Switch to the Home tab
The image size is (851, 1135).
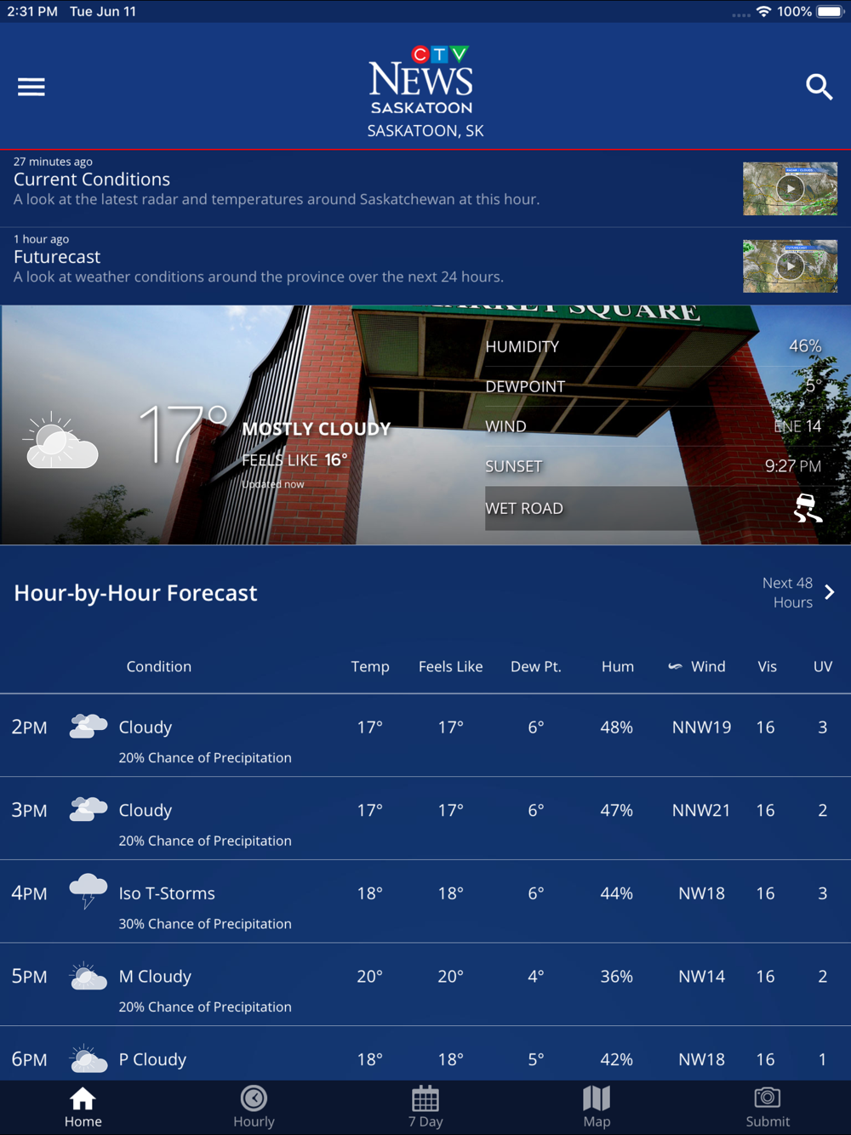tap(83, 1108)
